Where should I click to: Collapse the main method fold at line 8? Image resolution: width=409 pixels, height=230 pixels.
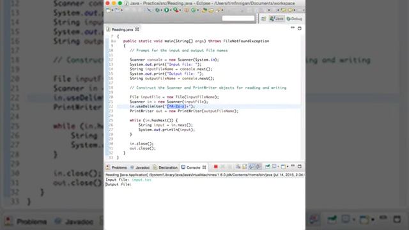[x=115, y=41]
